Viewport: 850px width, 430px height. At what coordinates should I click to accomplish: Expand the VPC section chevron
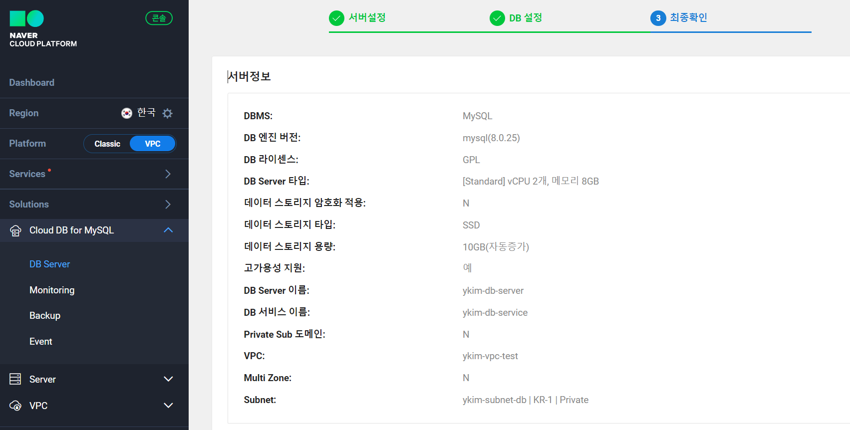pos(168,406)
